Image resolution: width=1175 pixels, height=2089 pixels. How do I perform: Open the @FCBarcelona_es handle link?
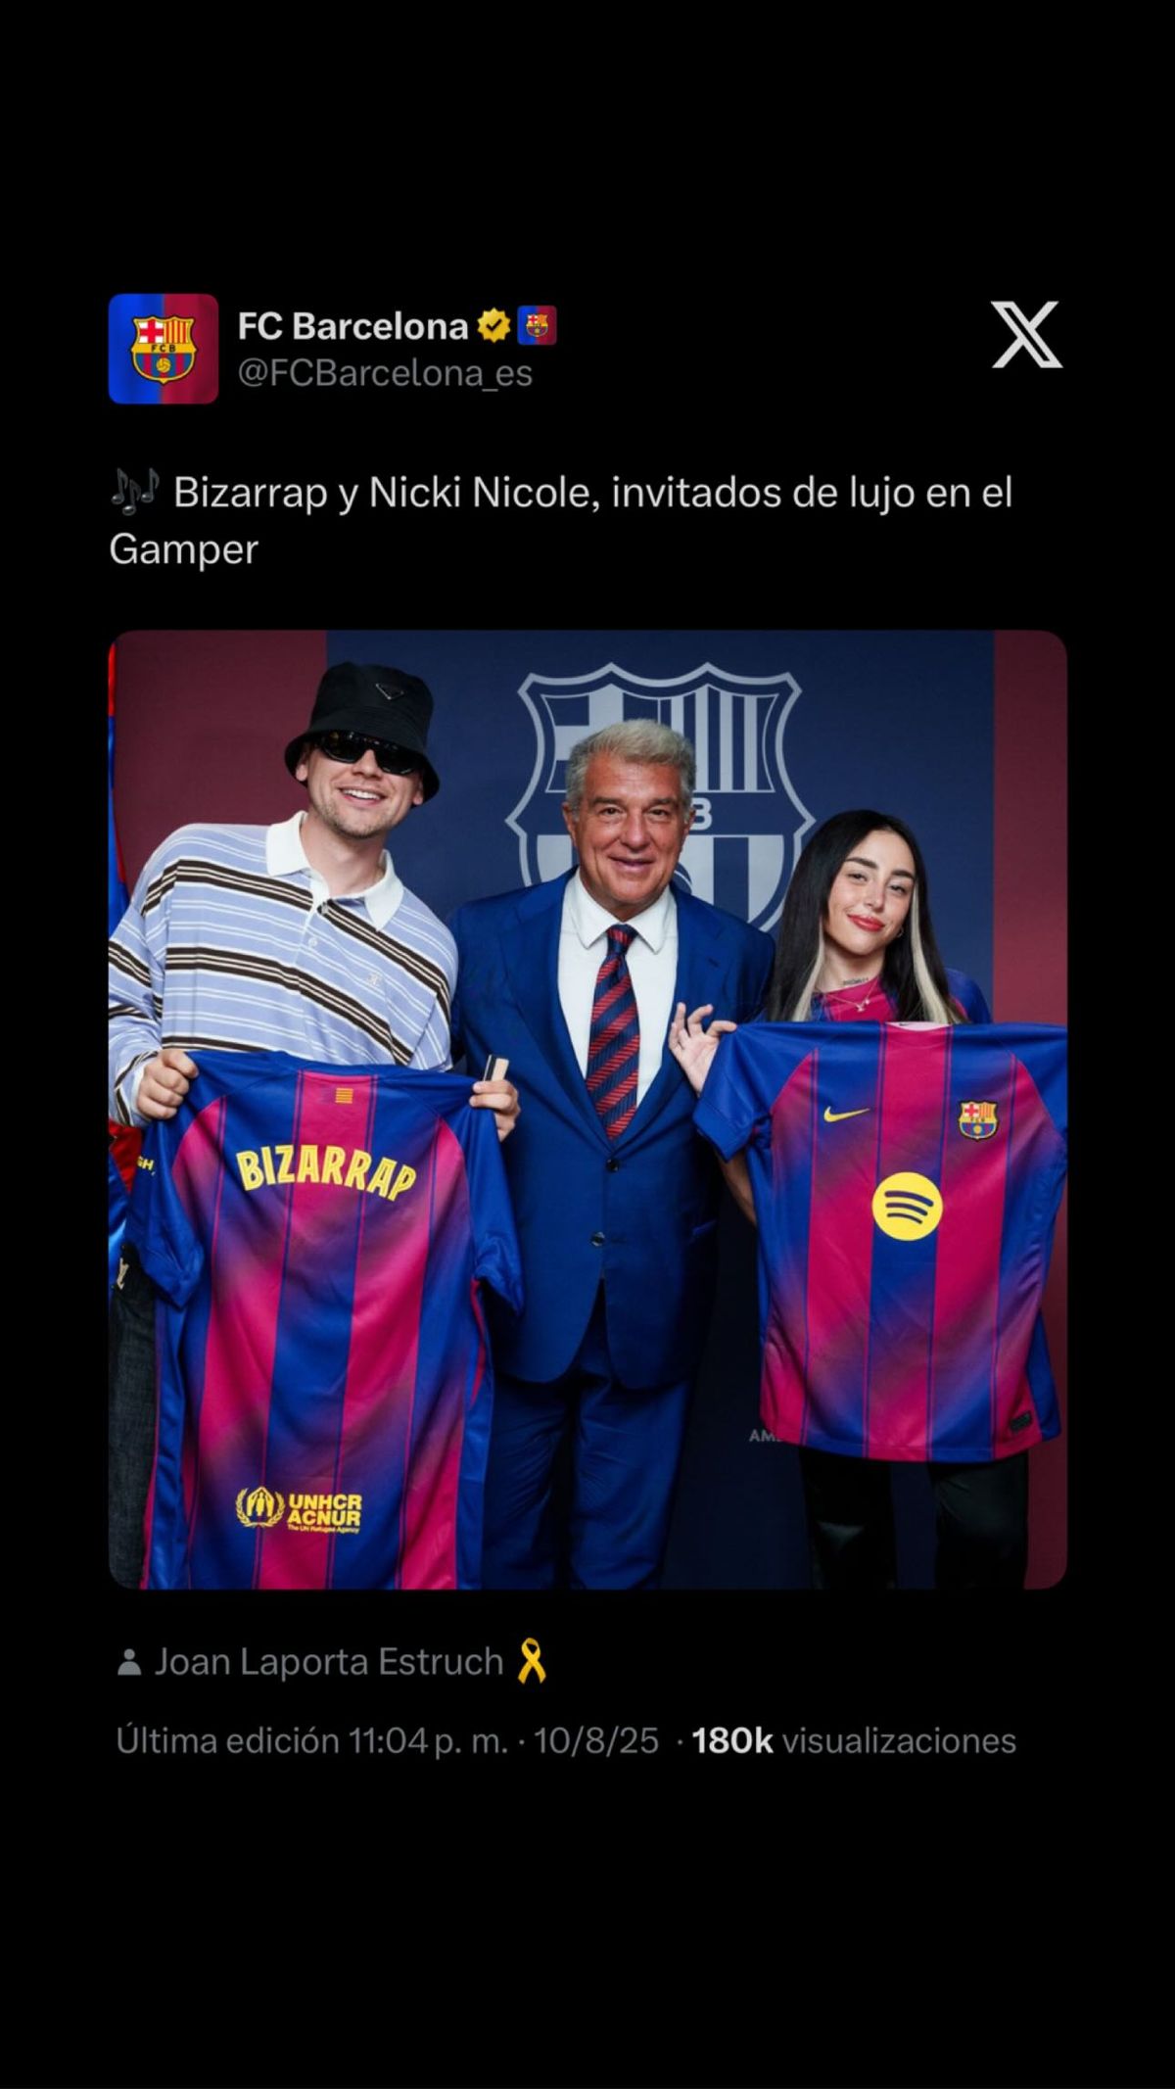click(385, 373)
